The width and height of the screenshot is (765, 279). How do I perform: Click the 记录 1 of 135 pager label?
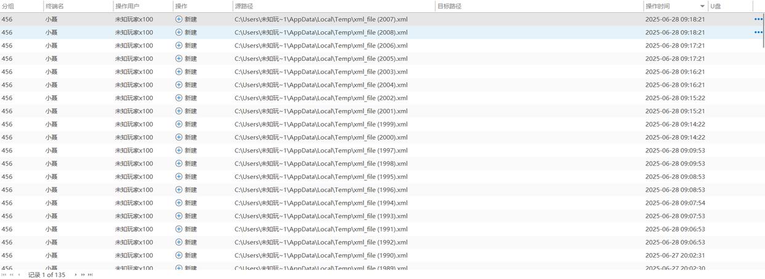point(47,275)
